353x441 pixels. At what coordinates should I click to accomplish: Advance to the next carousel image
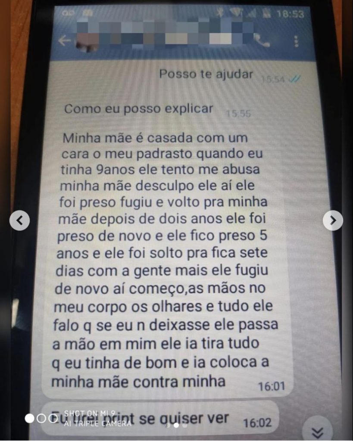333,220
